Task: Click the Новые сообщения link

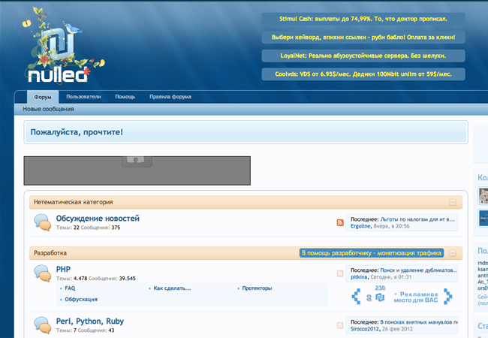Action: tap(48, 109)
